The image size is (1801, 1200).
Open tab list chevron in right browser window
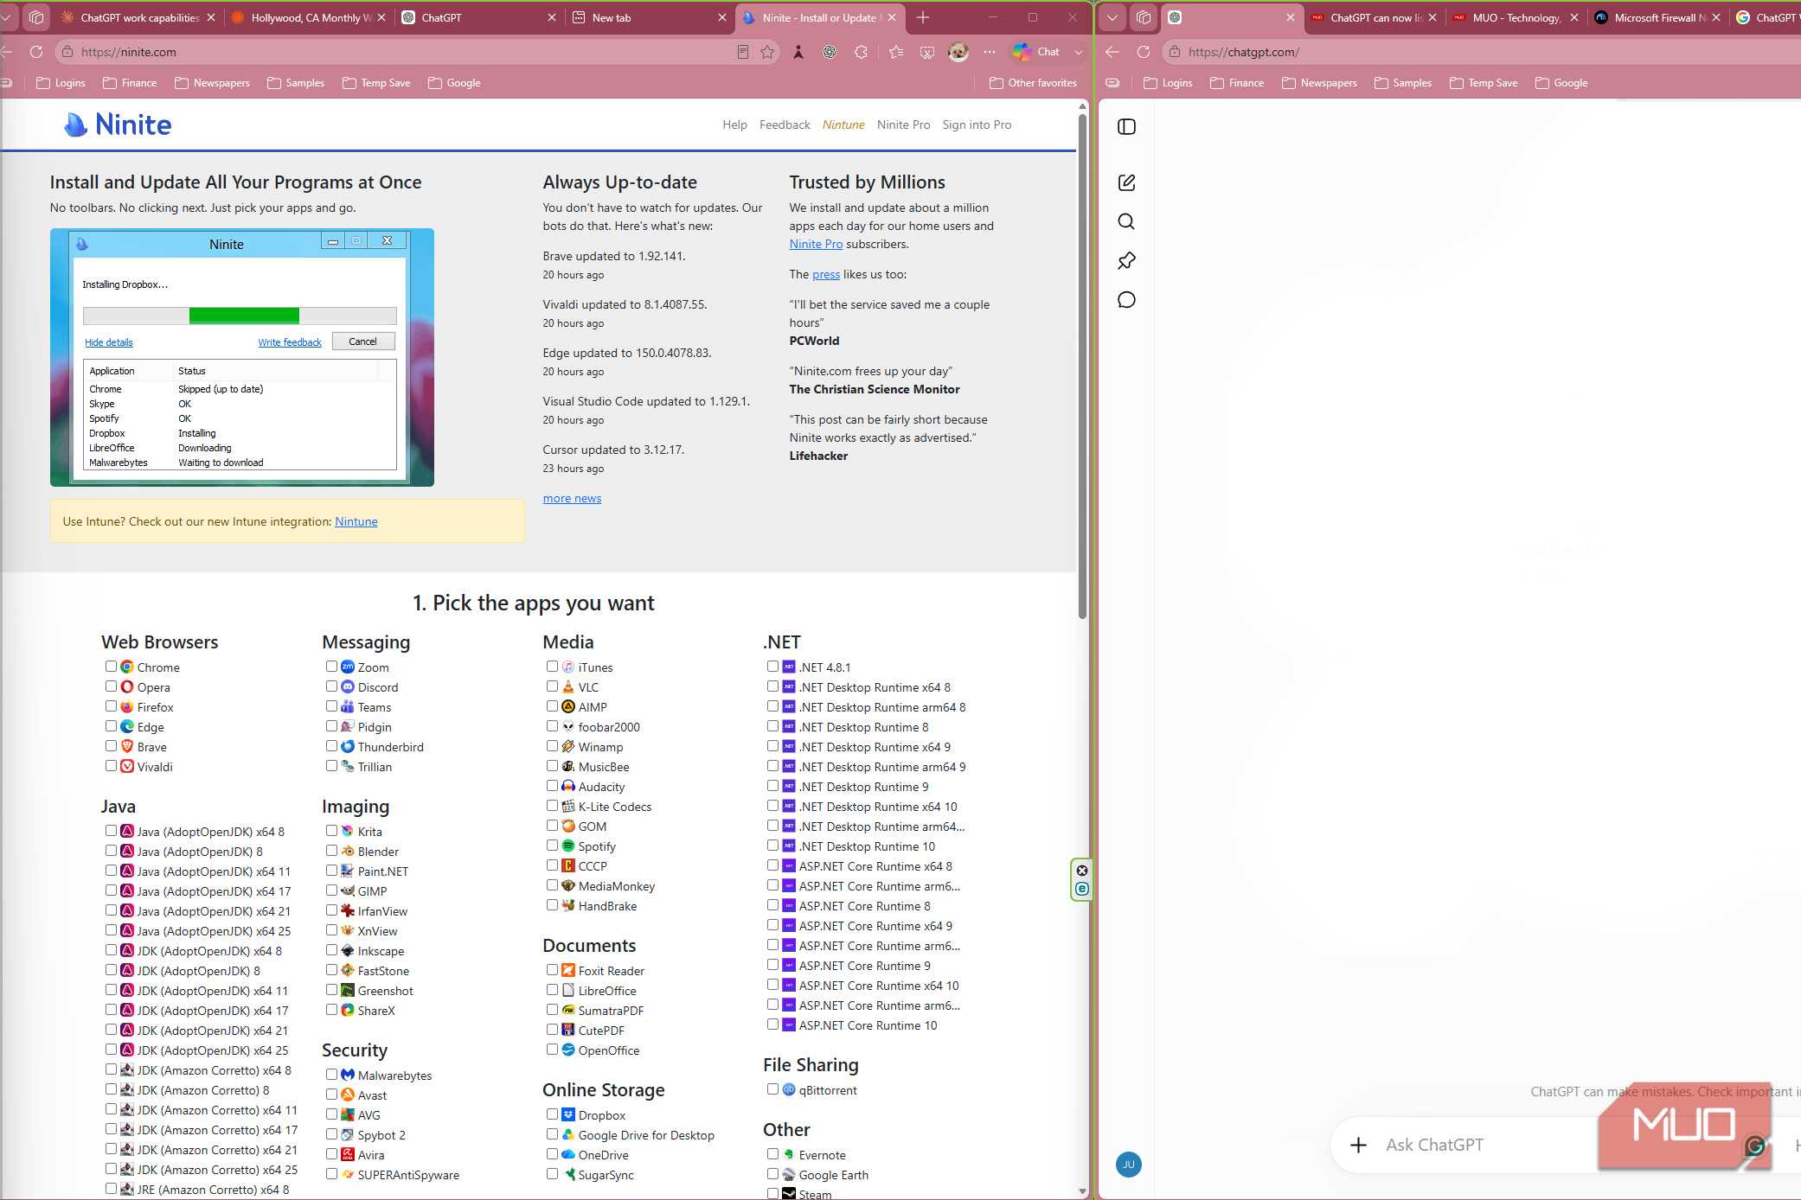1112,17
